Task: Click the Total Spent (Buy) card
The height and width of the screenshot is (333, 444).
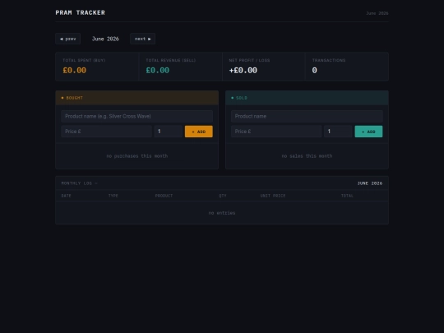Action: point(97,67)
